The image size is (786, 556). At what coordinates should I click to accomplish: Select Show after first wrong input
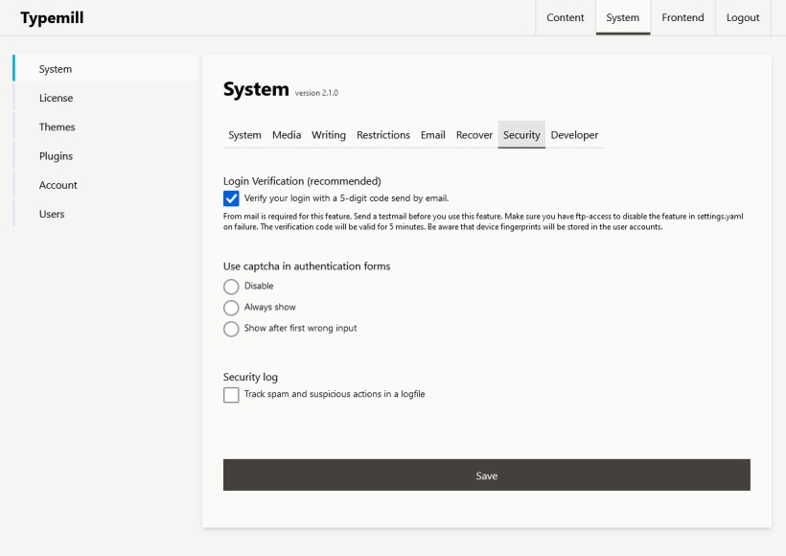tap(231, 329)
